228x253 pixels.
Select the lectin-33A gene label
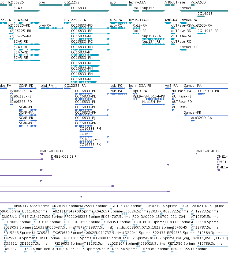point(137,2)
